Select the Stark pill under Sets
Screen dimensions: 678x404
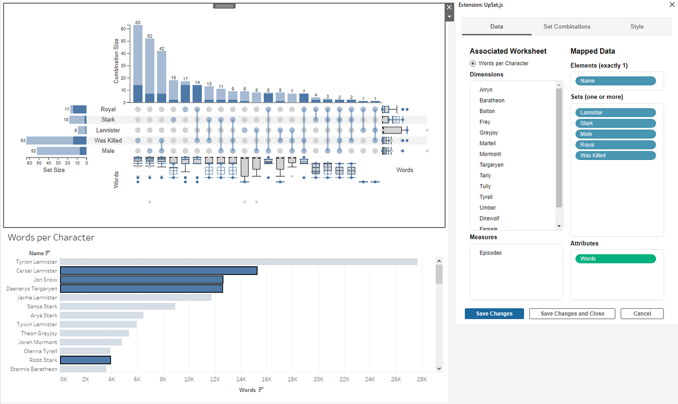(615, 123)
